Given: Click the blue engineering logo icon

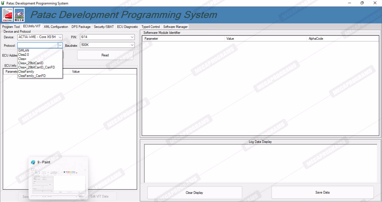Looking at the screenshot, I should point(19,15).
